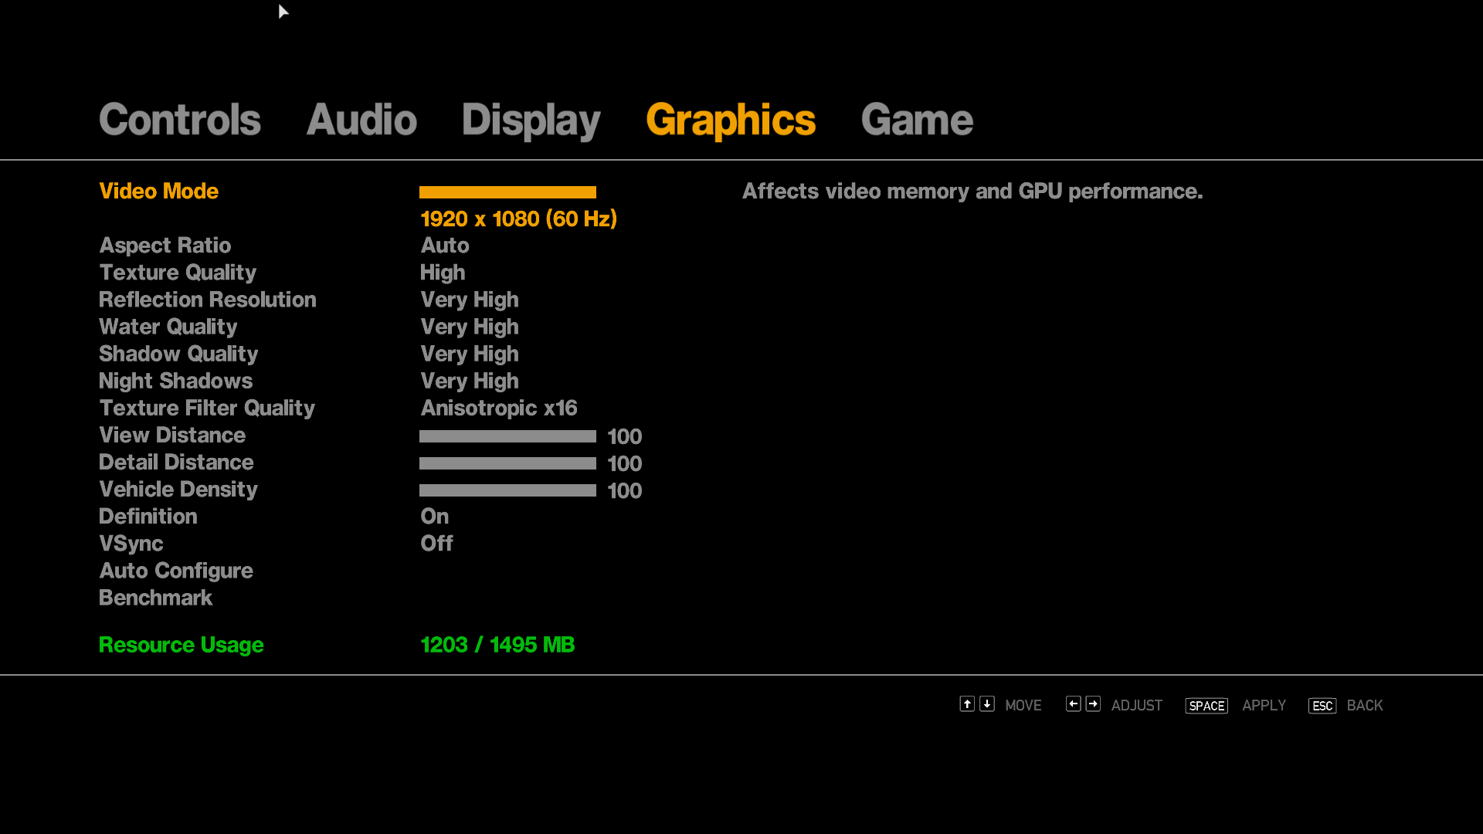Click the Display menu item

tap(531, 119)
